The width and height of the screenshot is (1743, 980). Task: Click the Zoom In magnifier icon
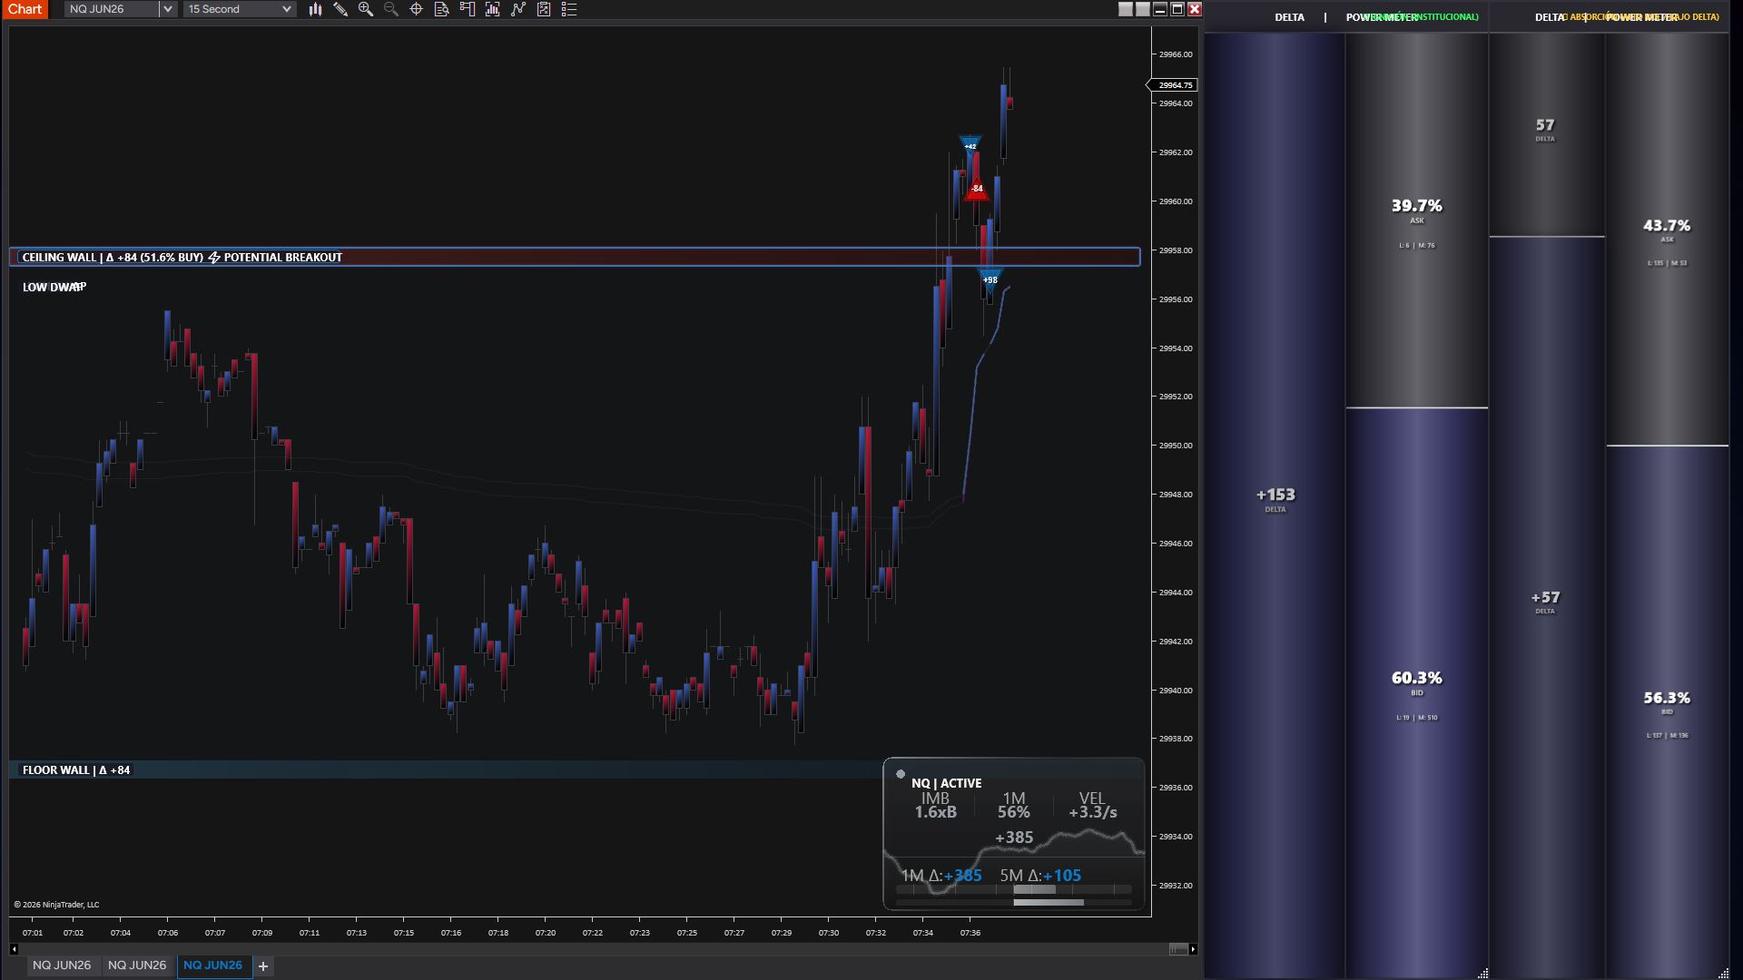click(x=366, y=9)
